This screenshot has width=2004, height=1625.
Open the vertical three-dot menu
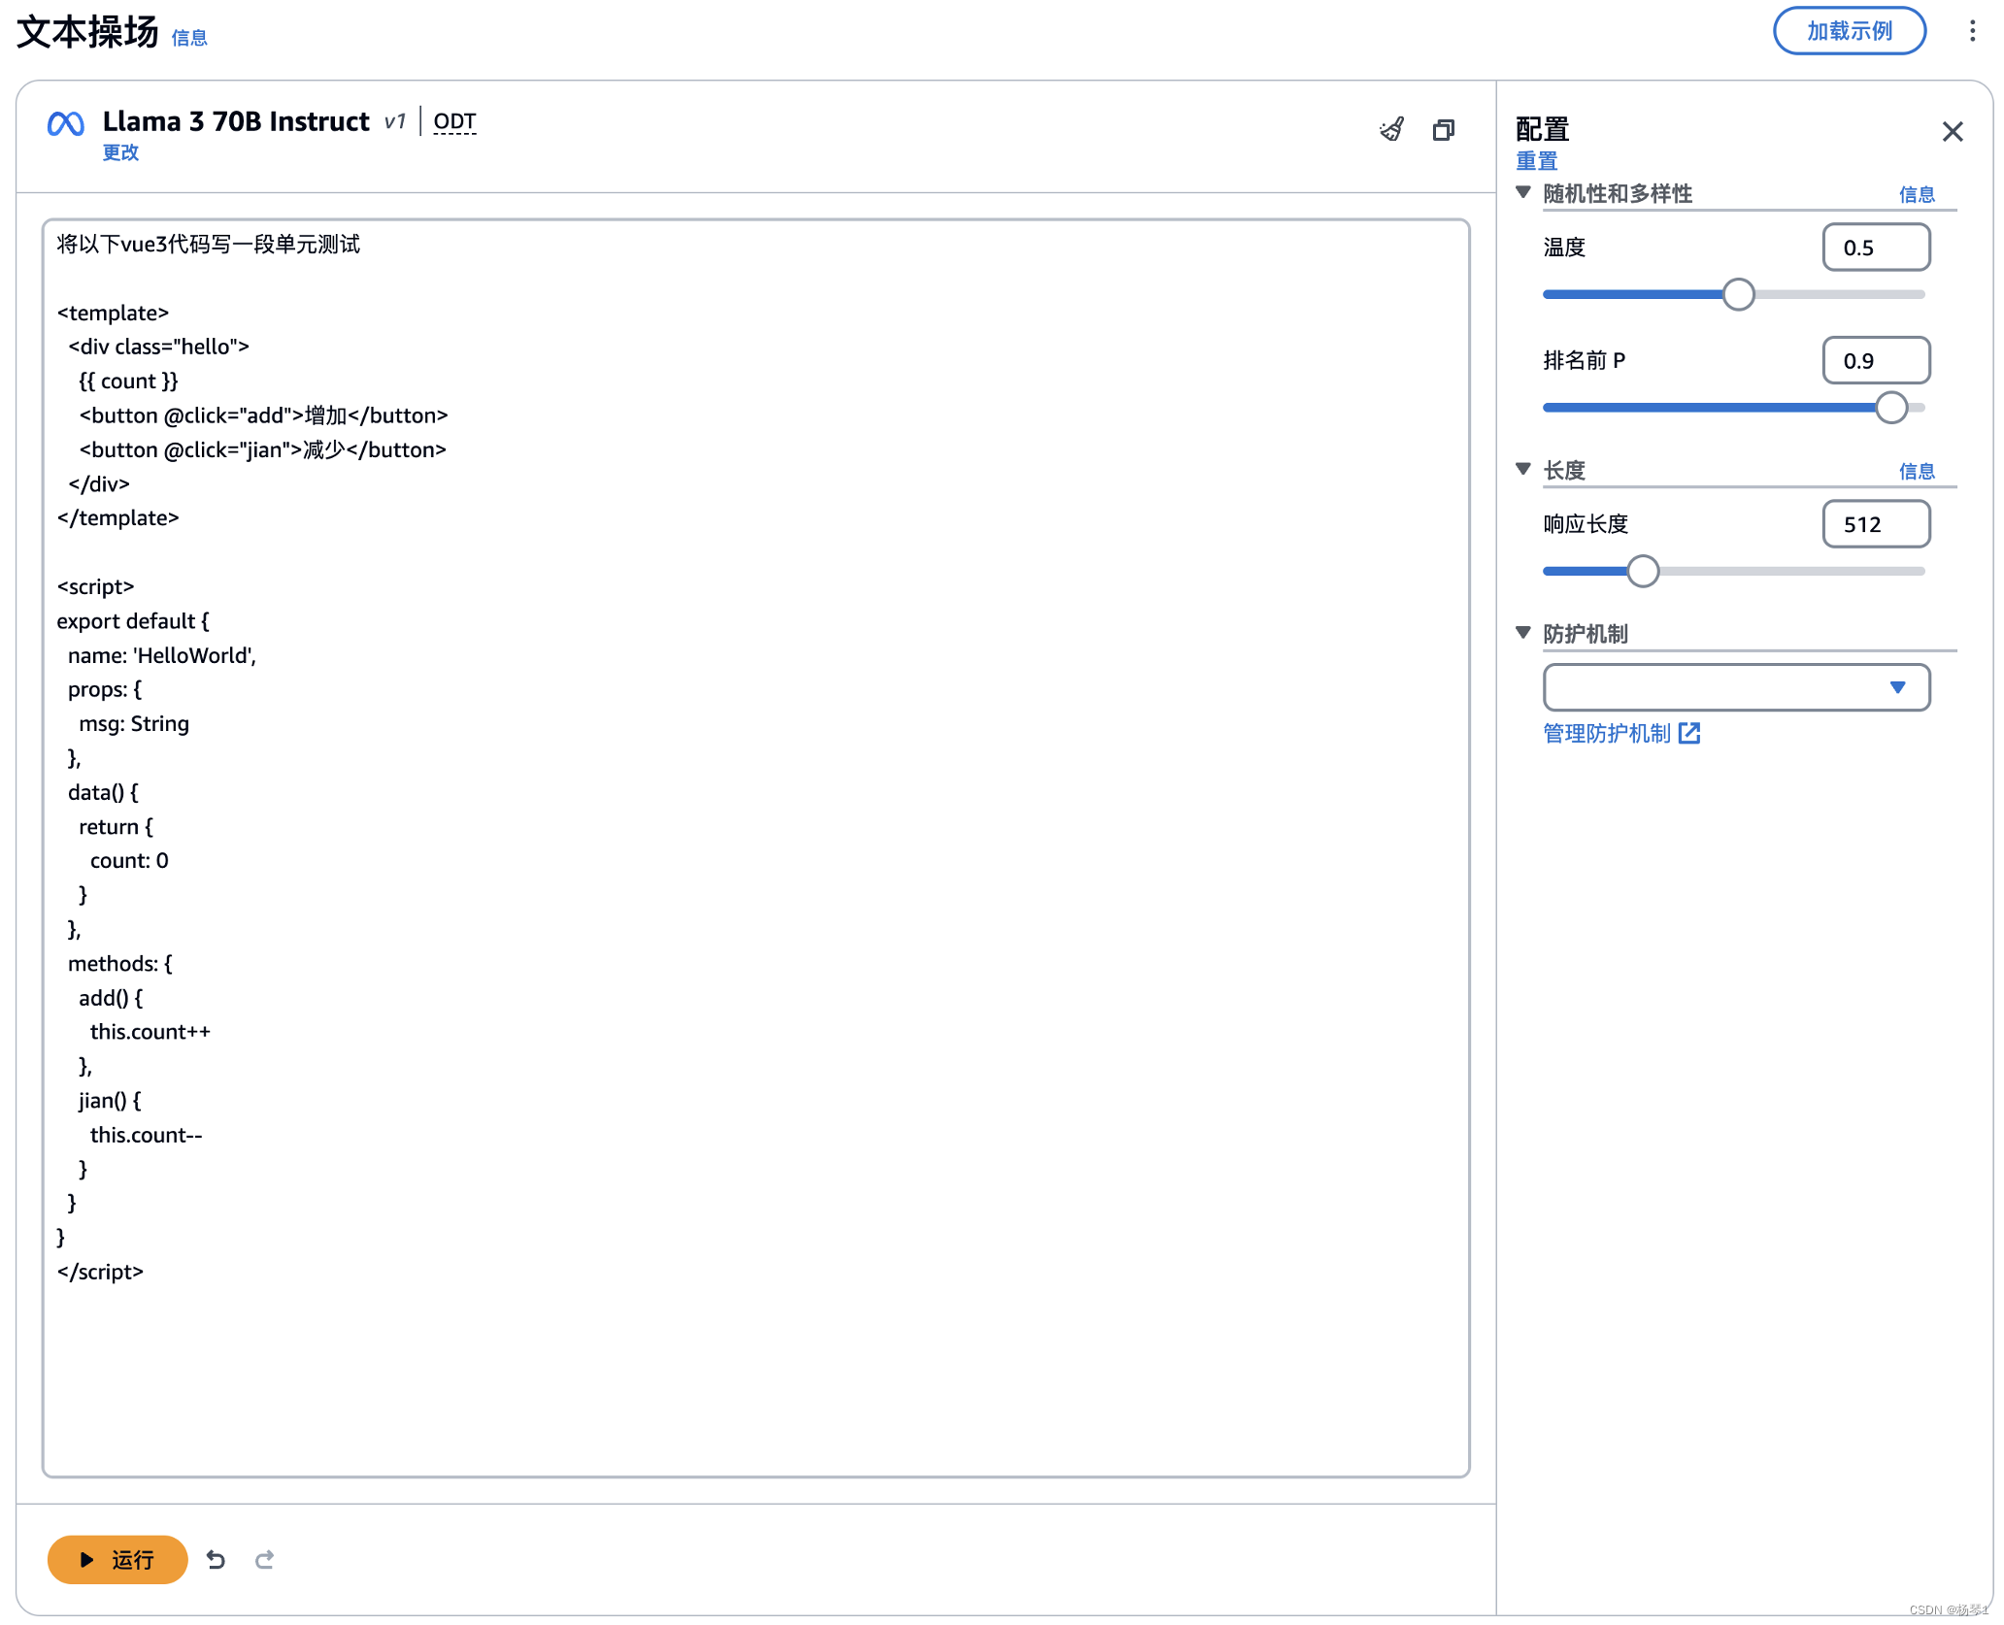tap(1972, 31)
